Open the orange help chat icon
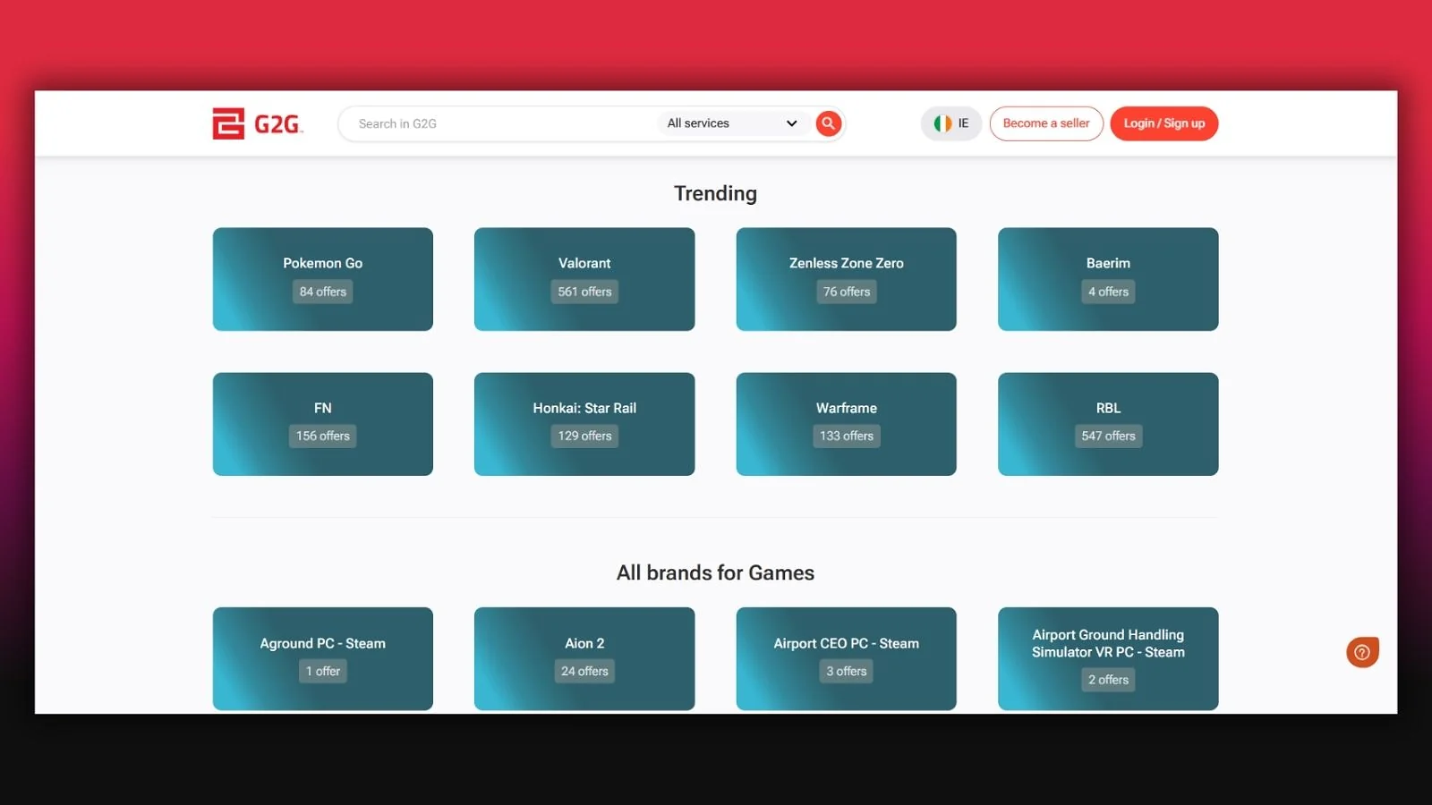Image resolution: width=1432 pixels, height=805 pixels. coord(1362,652)
